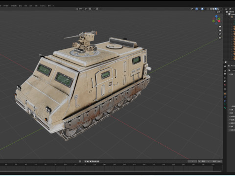235x176 pixels.
Task: Click the pan view hand icon
Action: 220,30
